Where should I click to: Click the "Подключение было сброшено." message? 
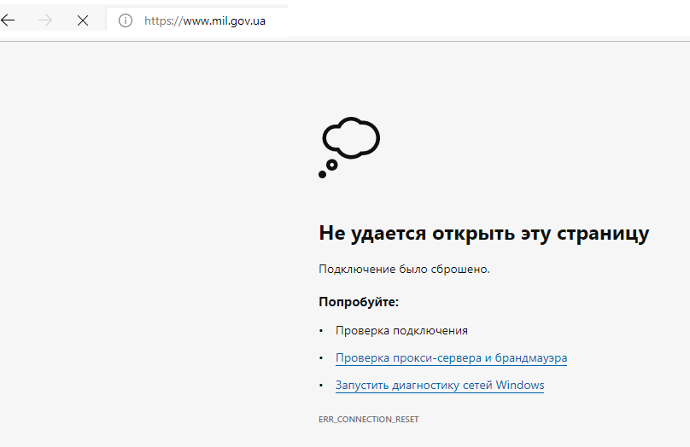[404, 270]
